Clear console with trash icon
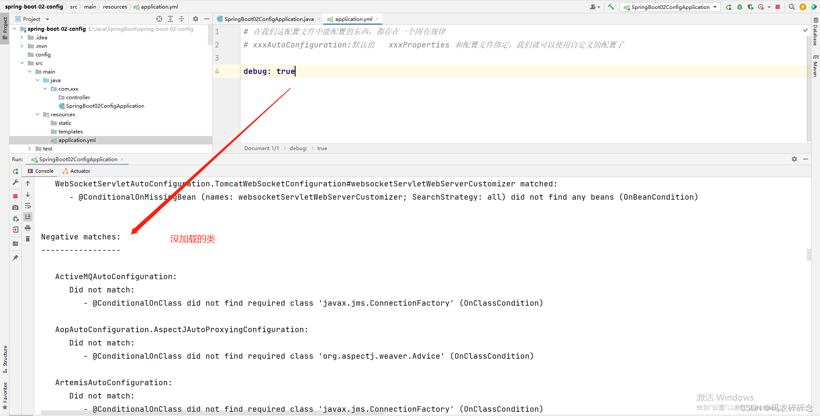The width and height of the screenshot is (820, 416). click(x=28, y=239)
